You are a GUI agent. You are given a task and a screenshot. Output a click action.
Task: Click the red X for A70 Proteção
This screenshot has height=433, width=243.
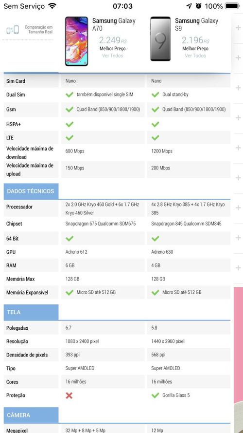pyautogui.click(x=69, y=395)
